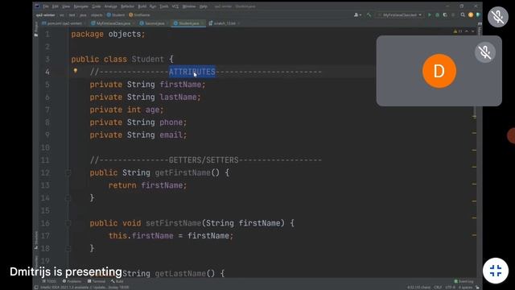Open the Code menu
This screenshot has height=290, width=515.
[97, 6]
